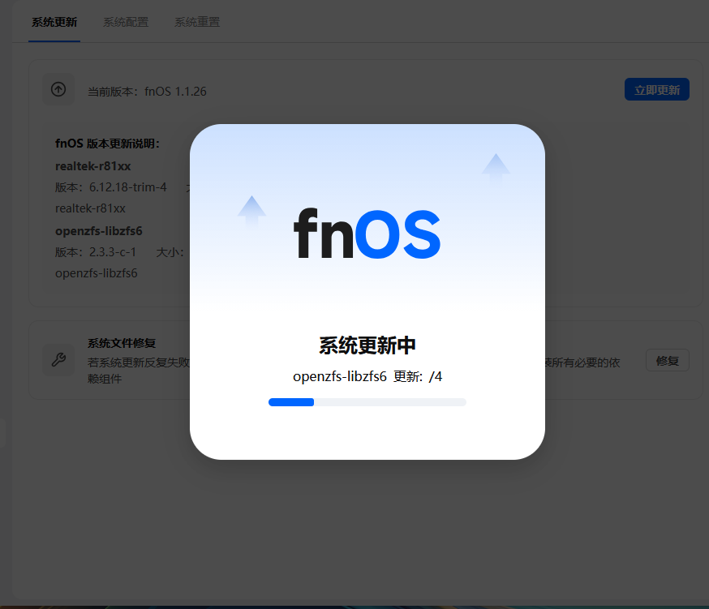Image resolution: width=709 pixels, height=609 pixels.
Task: Click the update progress bar
Action: pos(367,402)
